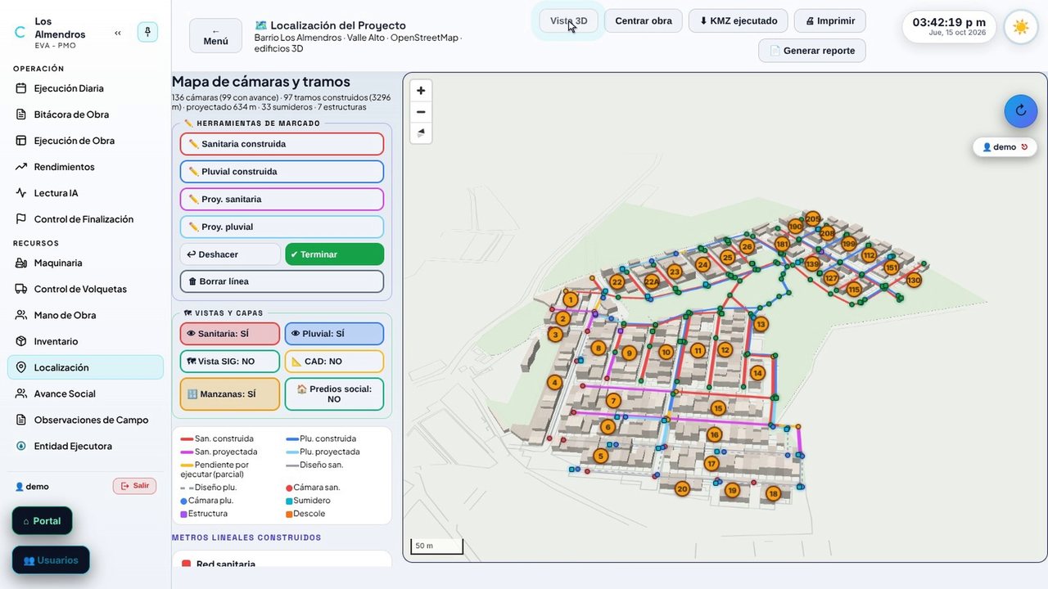Enable Predios social layer
The height and width of the screenshot is (589, 1048).
[x=334, y=394]
